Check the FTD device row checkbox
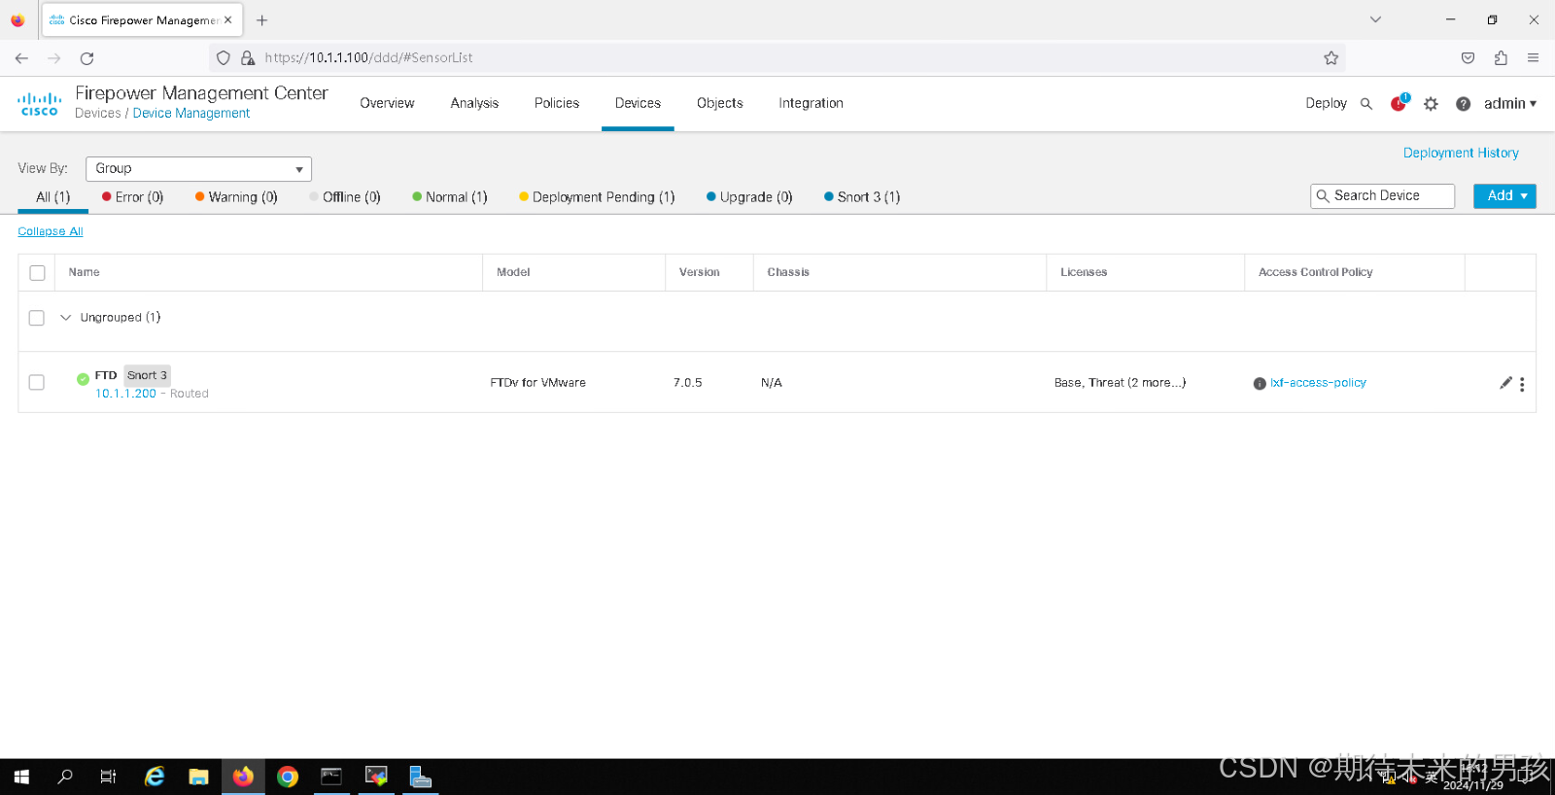This screenshot has height=795, width=1555. tap(37, 383)
